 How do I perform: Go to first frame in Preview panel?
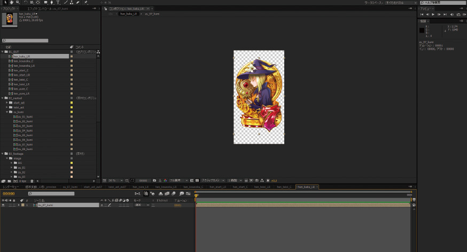point(422,14)
